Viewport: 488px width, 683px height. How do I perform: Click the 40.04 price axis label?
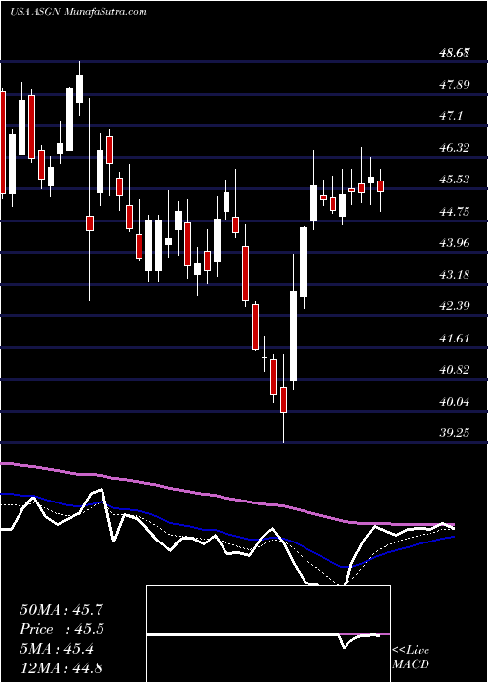click(454, 401)
